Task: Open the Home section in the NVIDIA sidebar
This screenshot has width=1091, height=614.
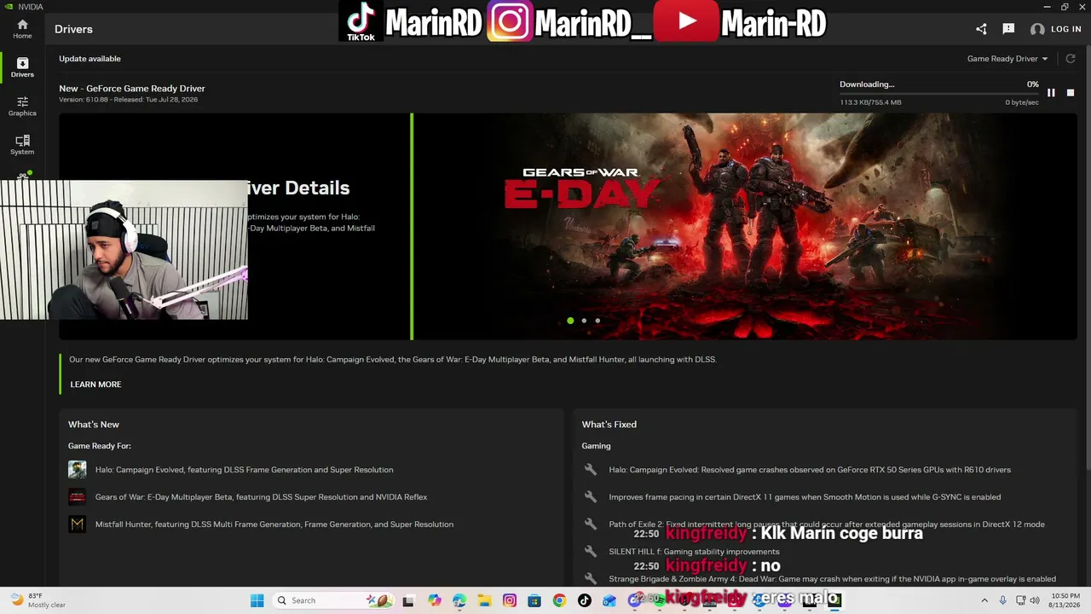Action: [22, 29]
